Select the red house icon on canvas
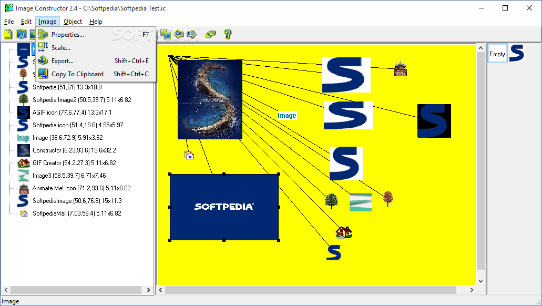This screenshot has width=542, height=306. pos(344,232)
